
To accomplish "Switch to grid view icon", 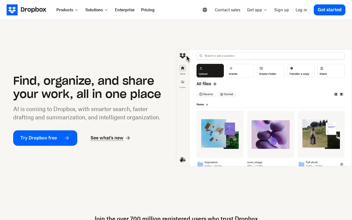I will click(336, 94).
